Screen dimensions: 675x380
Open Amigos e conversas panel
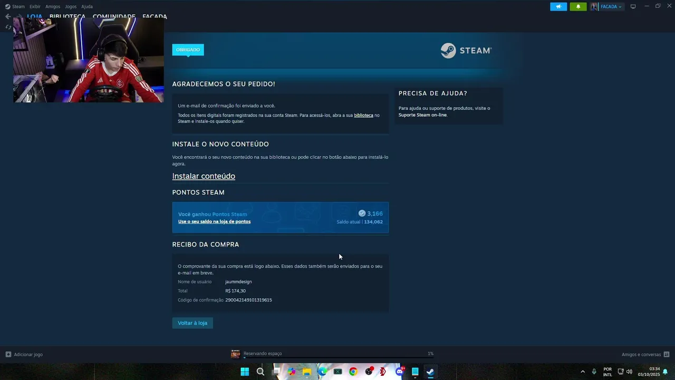click(x=645, y=355)
